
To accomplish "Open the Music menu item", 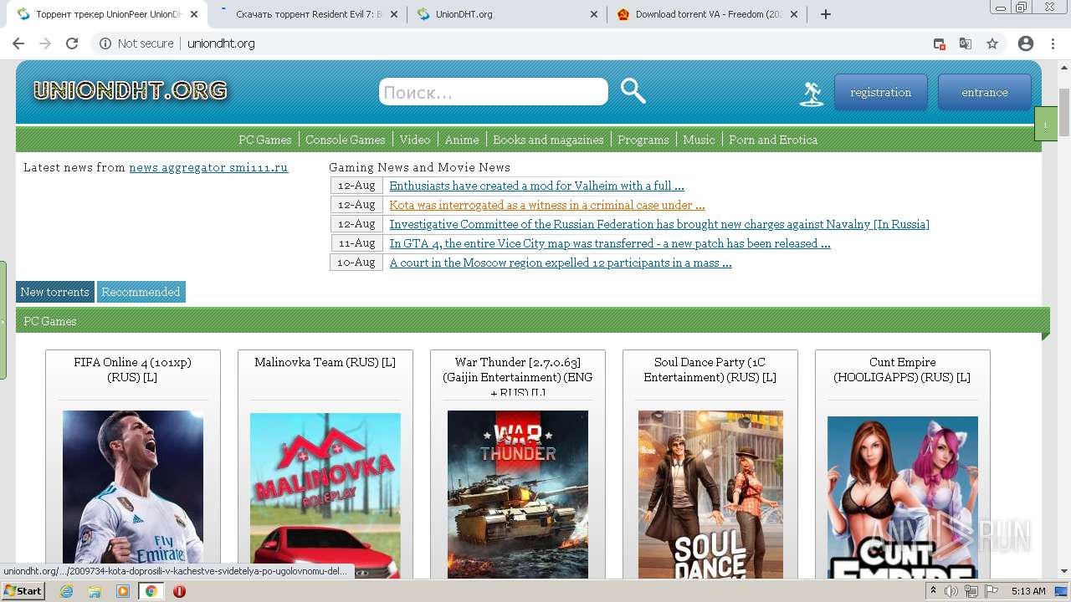I will click(x=699, y=140).
